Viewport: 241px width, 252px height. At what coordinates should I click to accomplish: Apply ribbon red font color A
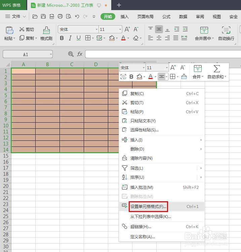(x=123, y=38)
